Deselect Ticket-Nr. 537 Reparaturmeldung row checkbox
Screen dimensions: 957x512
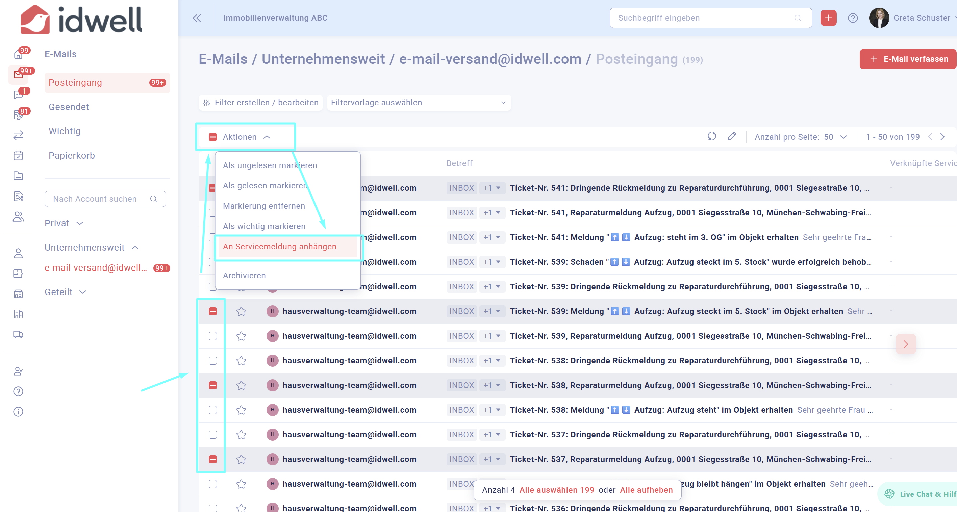[x=212, y=459]
